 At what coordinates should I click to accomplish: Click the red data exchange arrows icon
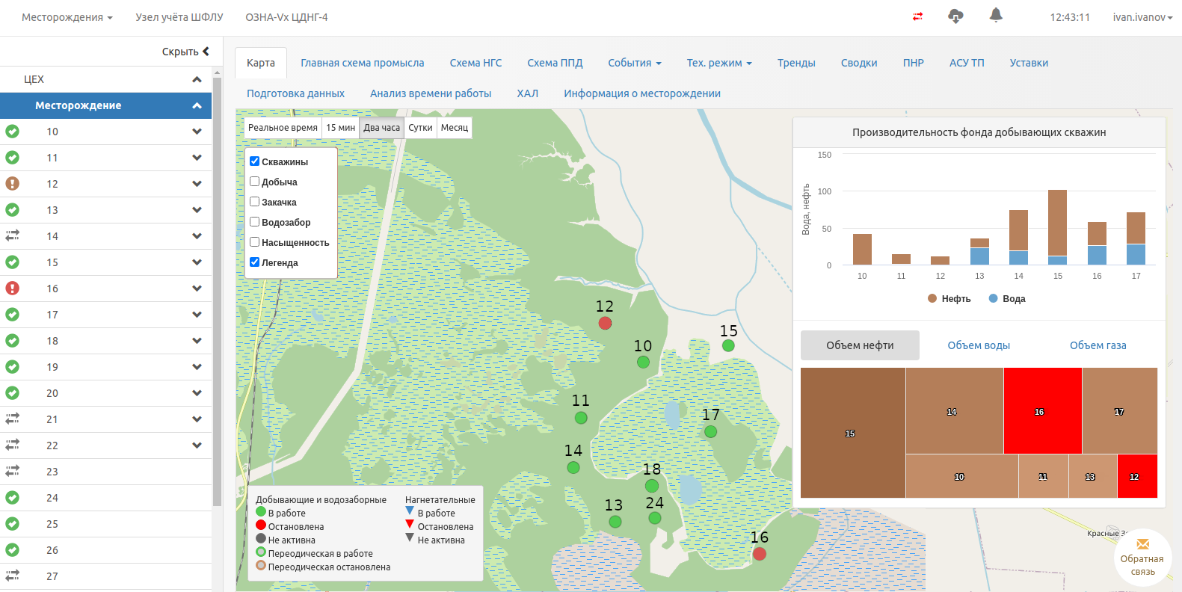(917, 16)
